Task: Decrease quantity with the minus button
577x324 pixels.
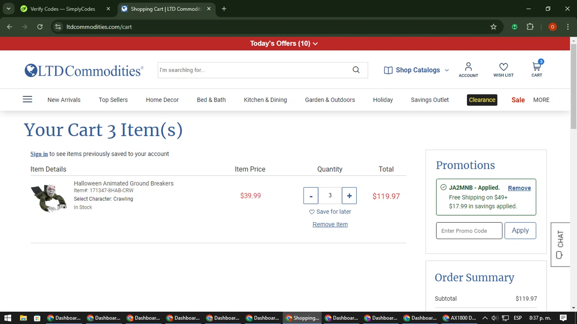Action: [311, 196]
